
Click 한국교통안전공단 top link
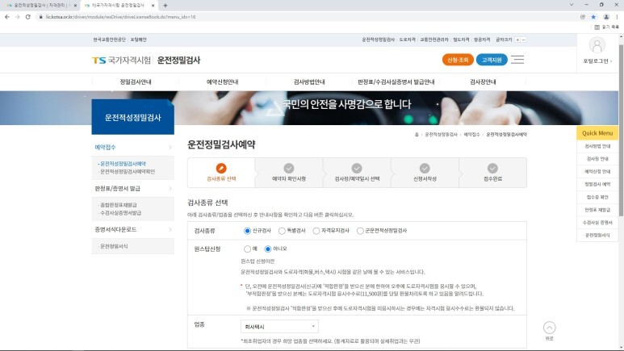coord(109,40)
